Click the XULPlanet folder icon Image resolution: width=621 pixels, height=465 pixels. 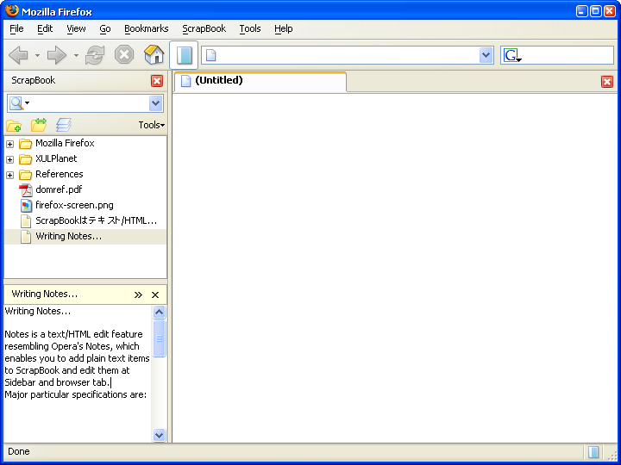point(25,159)
